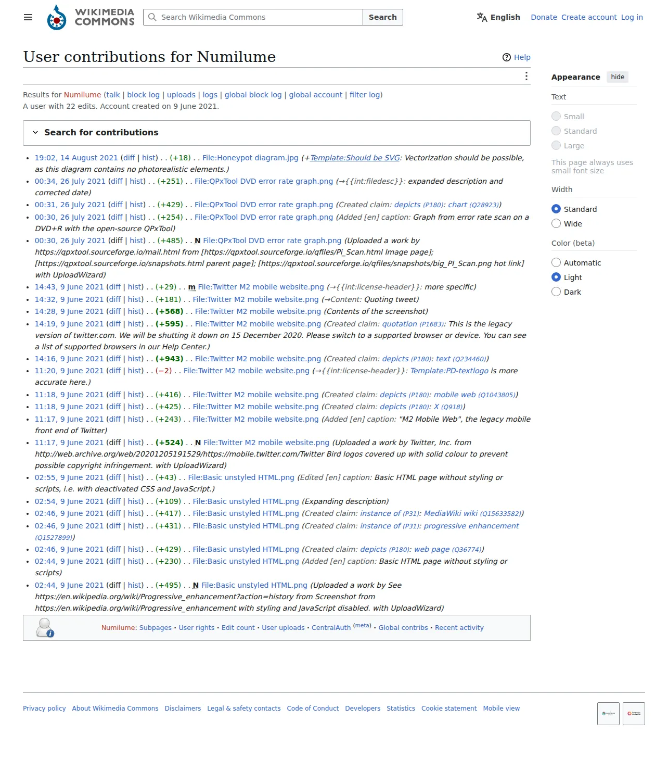Click the Search button

pyautogui.click(x=382, y=17)
